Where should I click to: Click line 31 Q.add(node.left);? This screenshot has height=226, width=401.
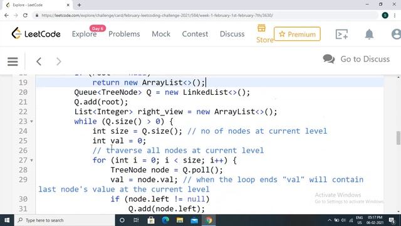click(x=167, y=209)
